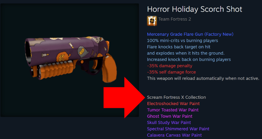Open Electroshocked War Paint entry
262x139 pixels.
(173, 104)
